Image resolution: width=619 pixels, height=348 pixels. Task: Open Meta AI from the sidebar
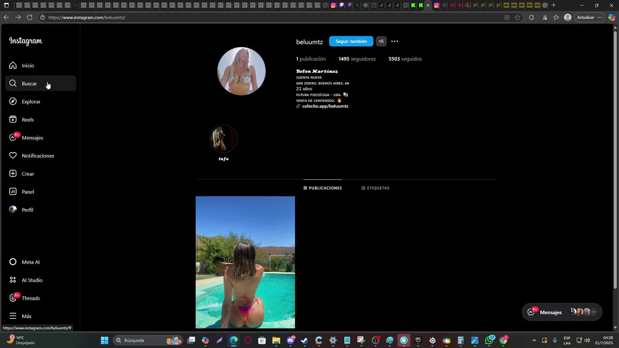(41, 262)
